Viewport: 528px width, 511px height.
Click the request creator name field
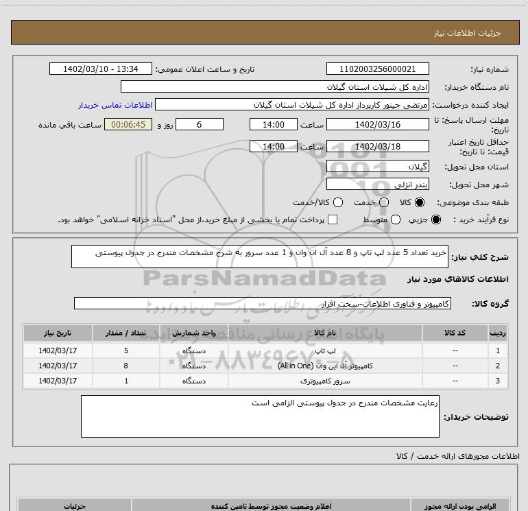coord(292,105)
